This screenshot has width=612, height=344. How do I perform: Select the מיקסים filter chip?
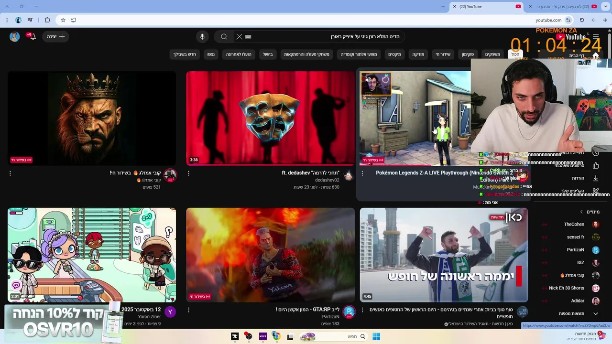pyautogui.click(x=394, y=54)
